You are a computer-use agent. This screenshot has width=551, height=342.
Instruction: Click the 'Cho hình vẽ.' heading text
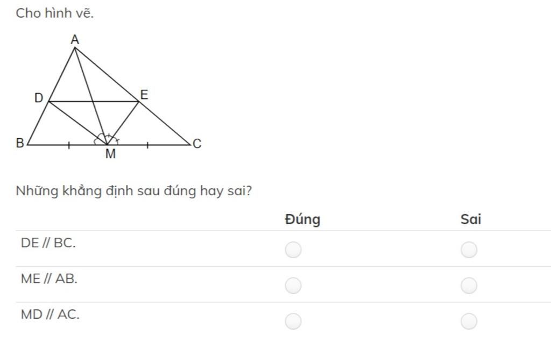click(x=55, y=13)
